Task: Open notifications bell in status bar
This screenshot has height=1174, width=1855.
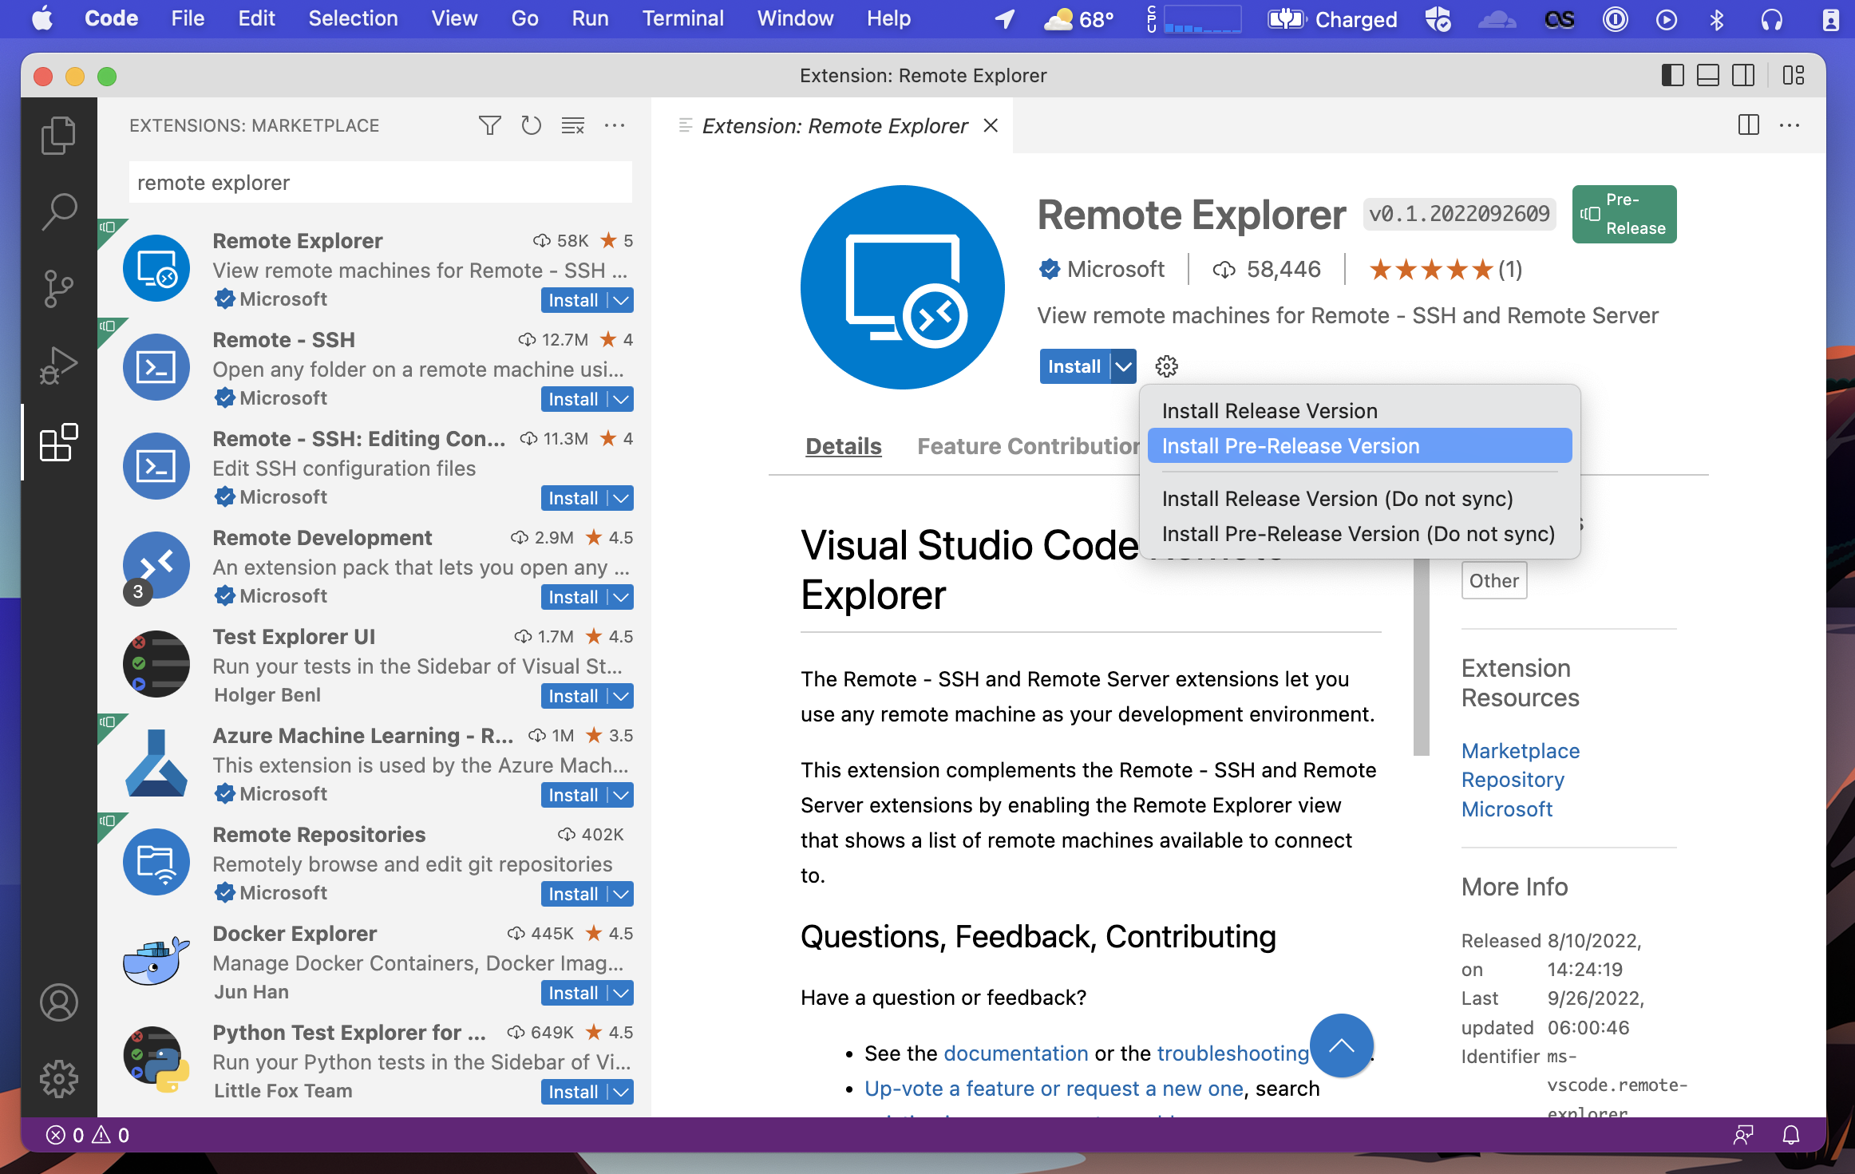Action: click(x=1791, y=1135)
